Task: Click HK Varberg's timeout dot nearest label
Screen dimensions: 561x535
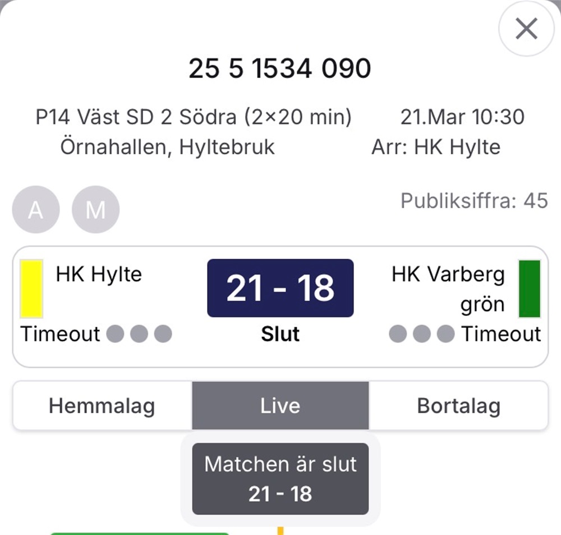Action: click(x=446, y=334)
